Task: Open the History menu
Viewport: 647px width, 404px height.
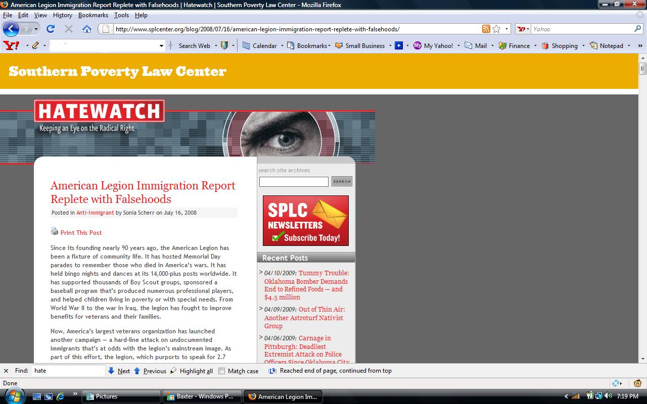Action: (62, 15)
